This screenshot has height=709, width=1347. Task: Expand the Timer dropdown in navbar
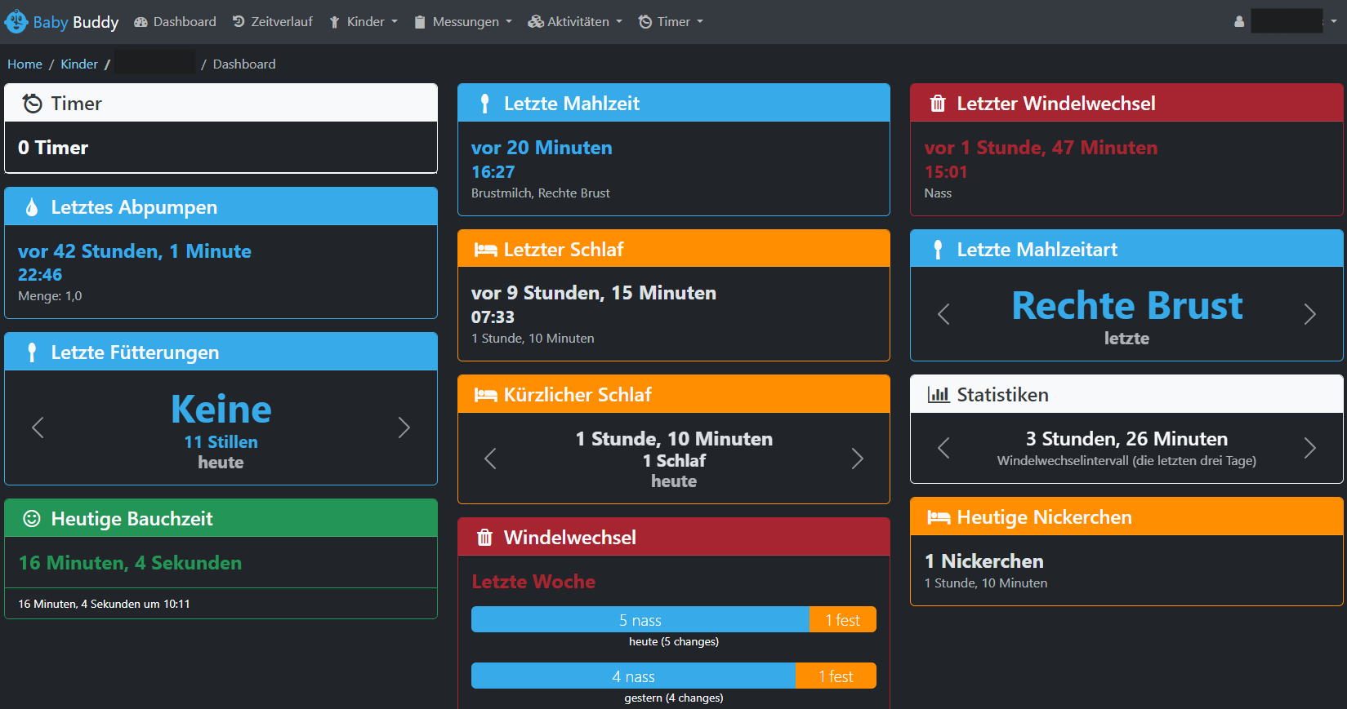(x=671, y=22)
